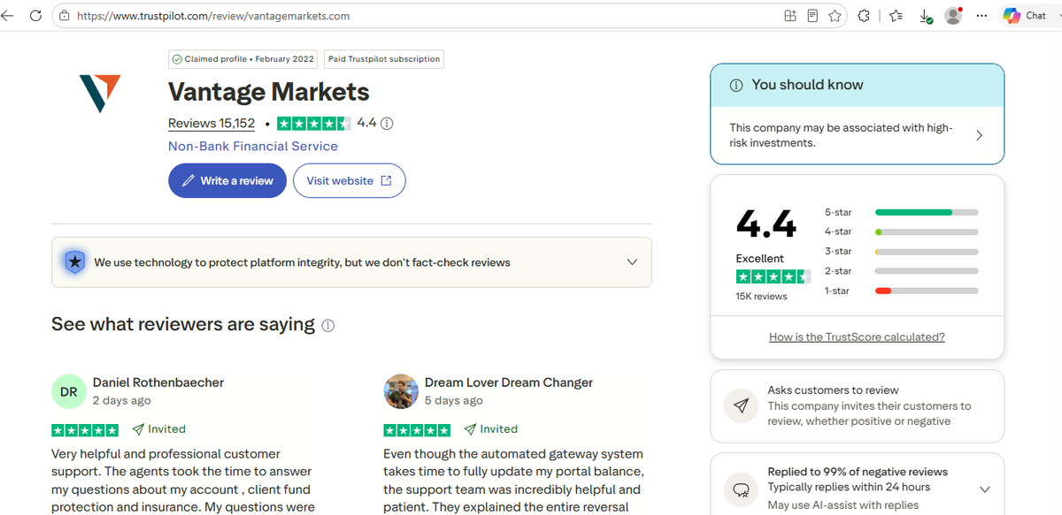
Task: Click the TrustScore info icon beside 4.4
Action: (387, 124)
